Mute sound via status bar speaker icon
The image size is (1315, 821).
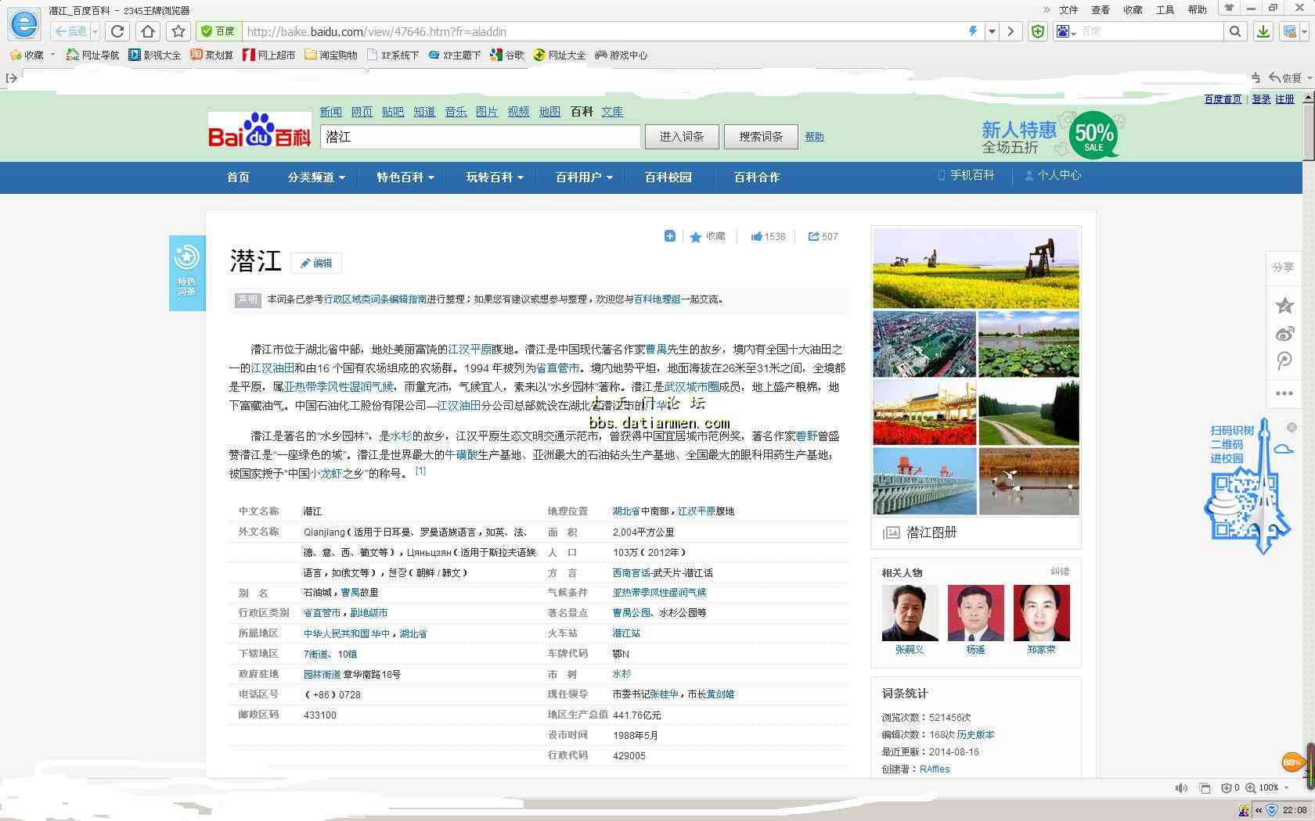coord(1180,787)
